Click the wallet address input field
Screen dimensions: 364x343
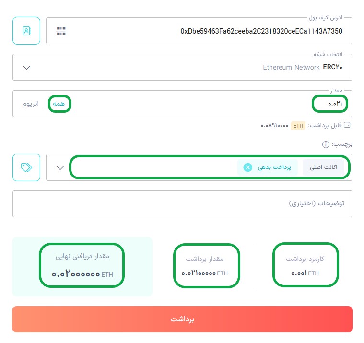coord(199,31)
